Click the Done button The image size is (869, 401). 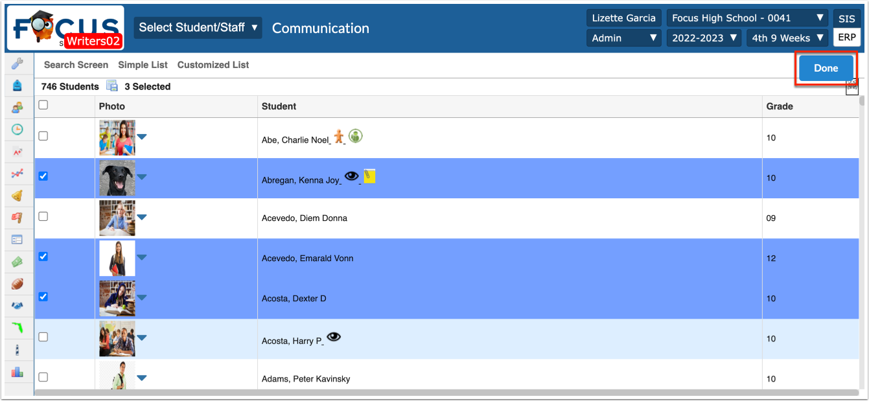(826, 68)
